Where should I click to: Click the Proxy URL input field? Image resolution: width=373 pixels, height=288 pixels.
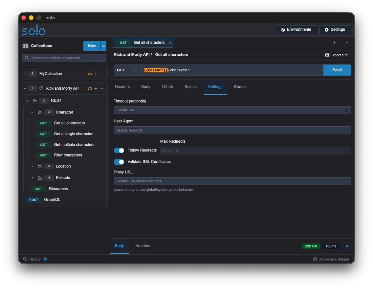coord(232,181)
